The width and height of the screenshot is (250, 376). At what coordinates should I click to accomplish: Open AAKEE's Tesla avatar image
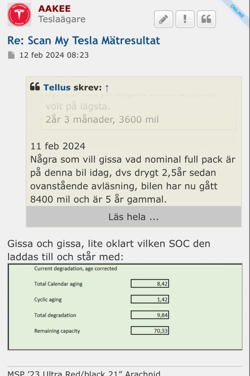click(x=19, y=15)
